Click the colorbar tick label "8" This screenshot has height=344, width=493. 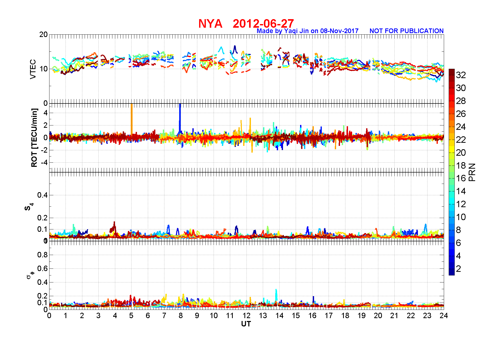pos(459,230)
